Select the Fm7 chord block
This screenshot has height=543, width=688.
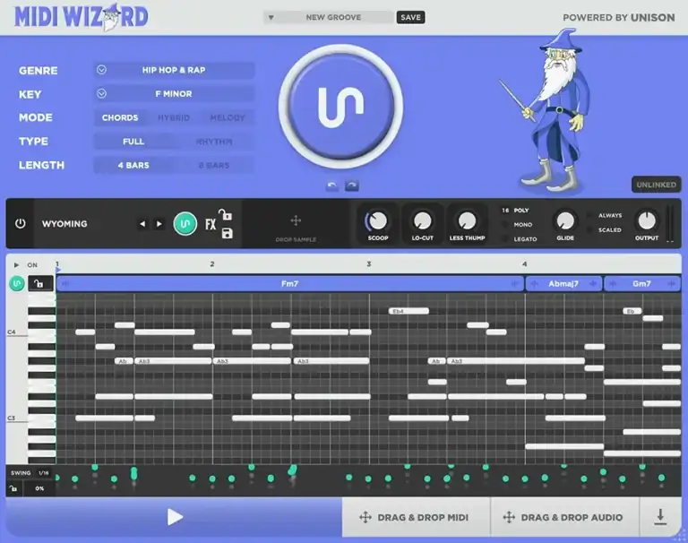[x=289, y=284]
